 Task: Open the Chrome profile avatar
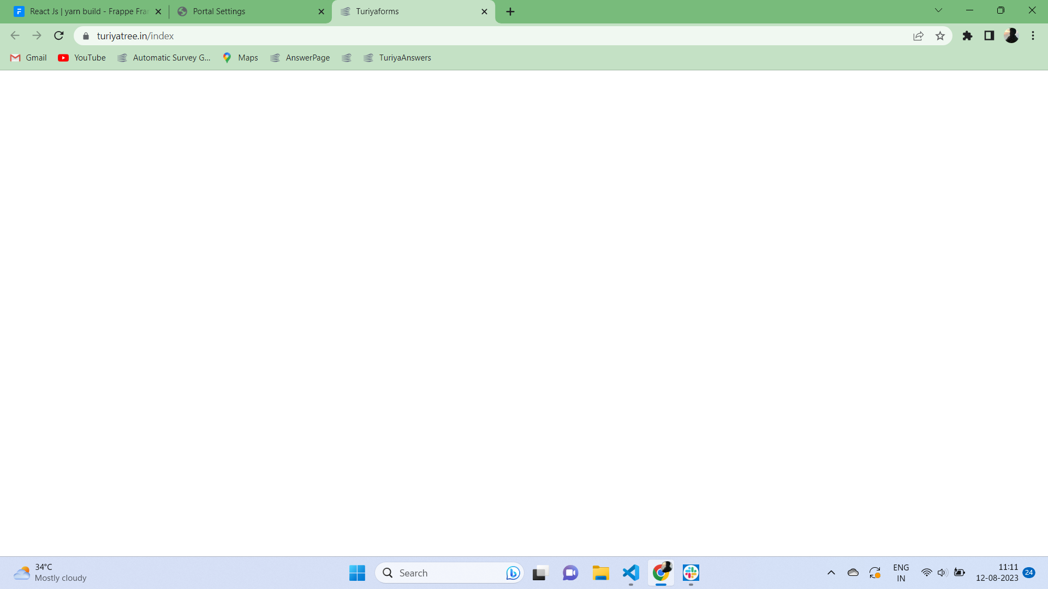pos(1011,35)
